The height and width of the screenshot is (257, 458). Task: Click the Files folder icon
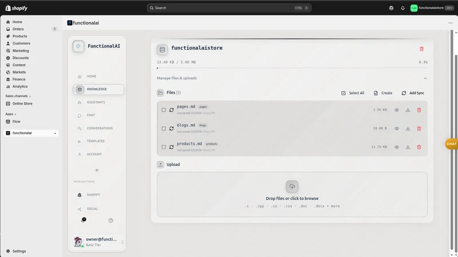[160, 93]
